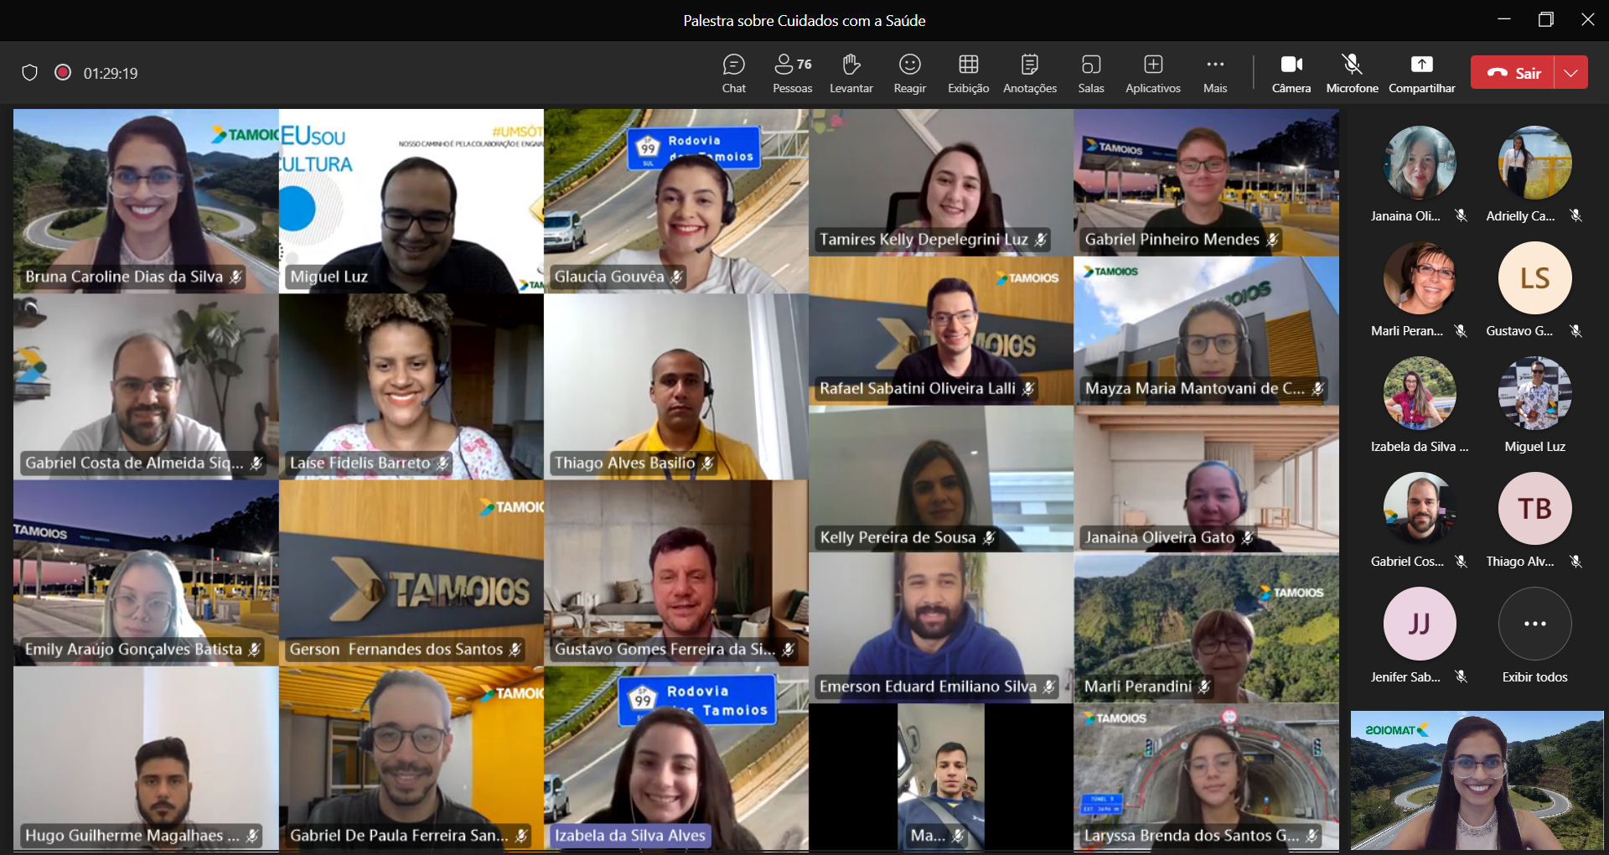Open Exibição view options
The image size is (1609, 855).
coord(968,73)
